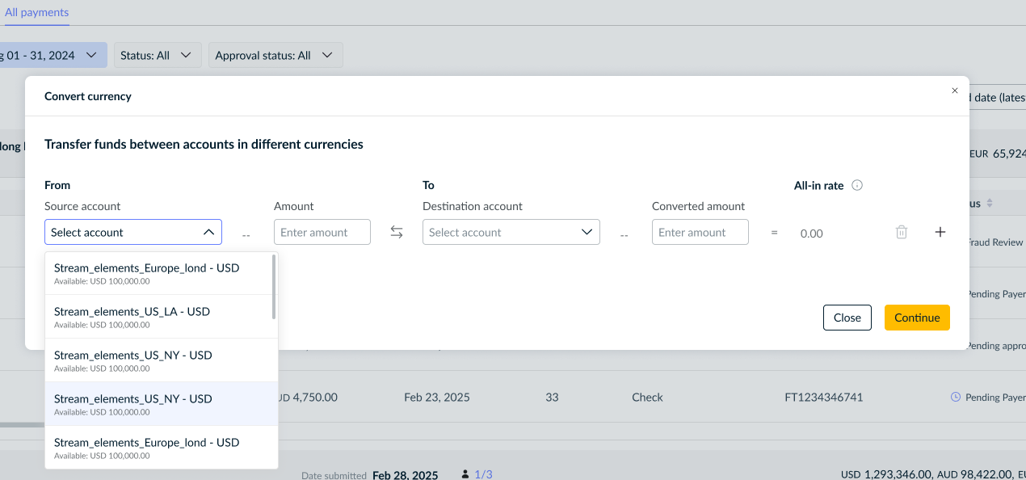Open the Destination account dropdown
The height and width of the screenshot is (480, 1026).
[x=511, y=232]
